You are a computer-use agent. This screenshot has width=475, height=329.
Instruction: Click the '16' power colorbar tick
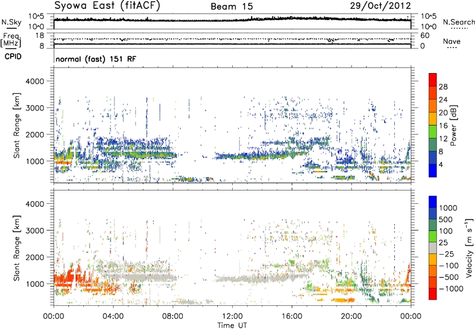(443, 125)
